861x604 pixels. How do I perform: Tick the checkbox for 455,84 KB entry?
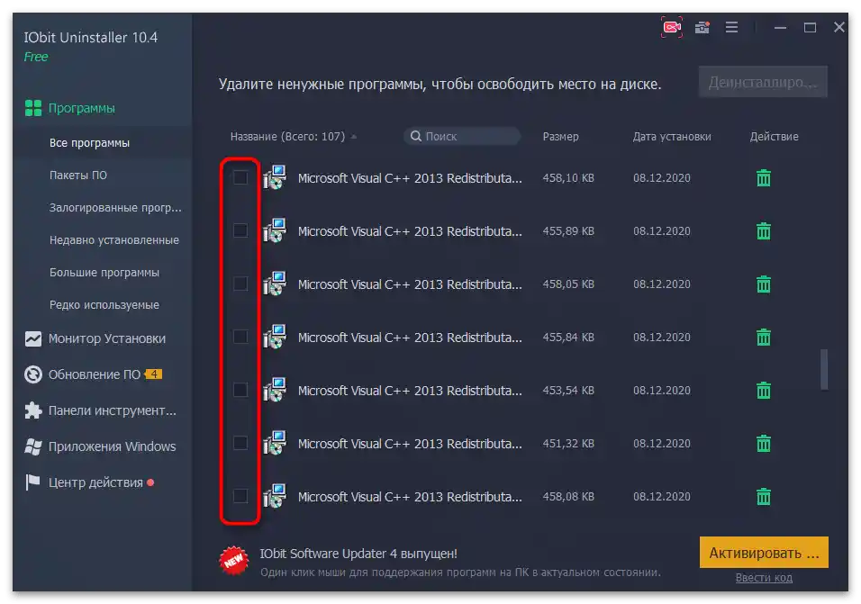pos(240,337)
